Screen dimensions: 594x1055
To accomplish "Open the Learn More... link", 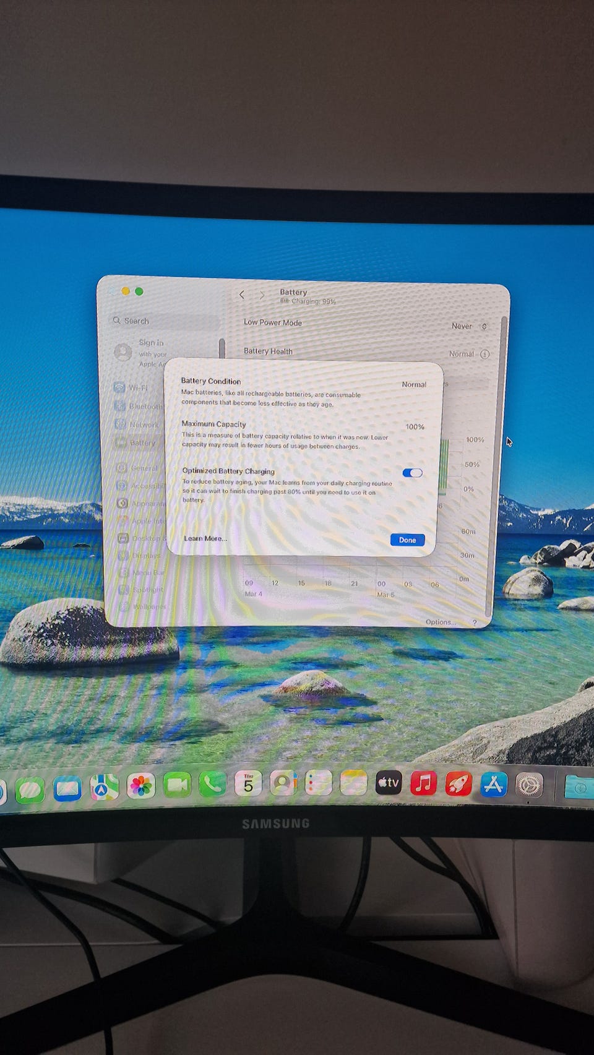I will coord(205,538).
